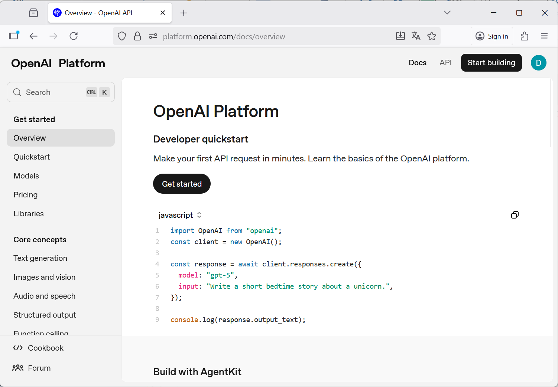Viewport: 558px width, 387px height.
Task: Open the OpenAI profile avatar badge
Action: point(538,63)
